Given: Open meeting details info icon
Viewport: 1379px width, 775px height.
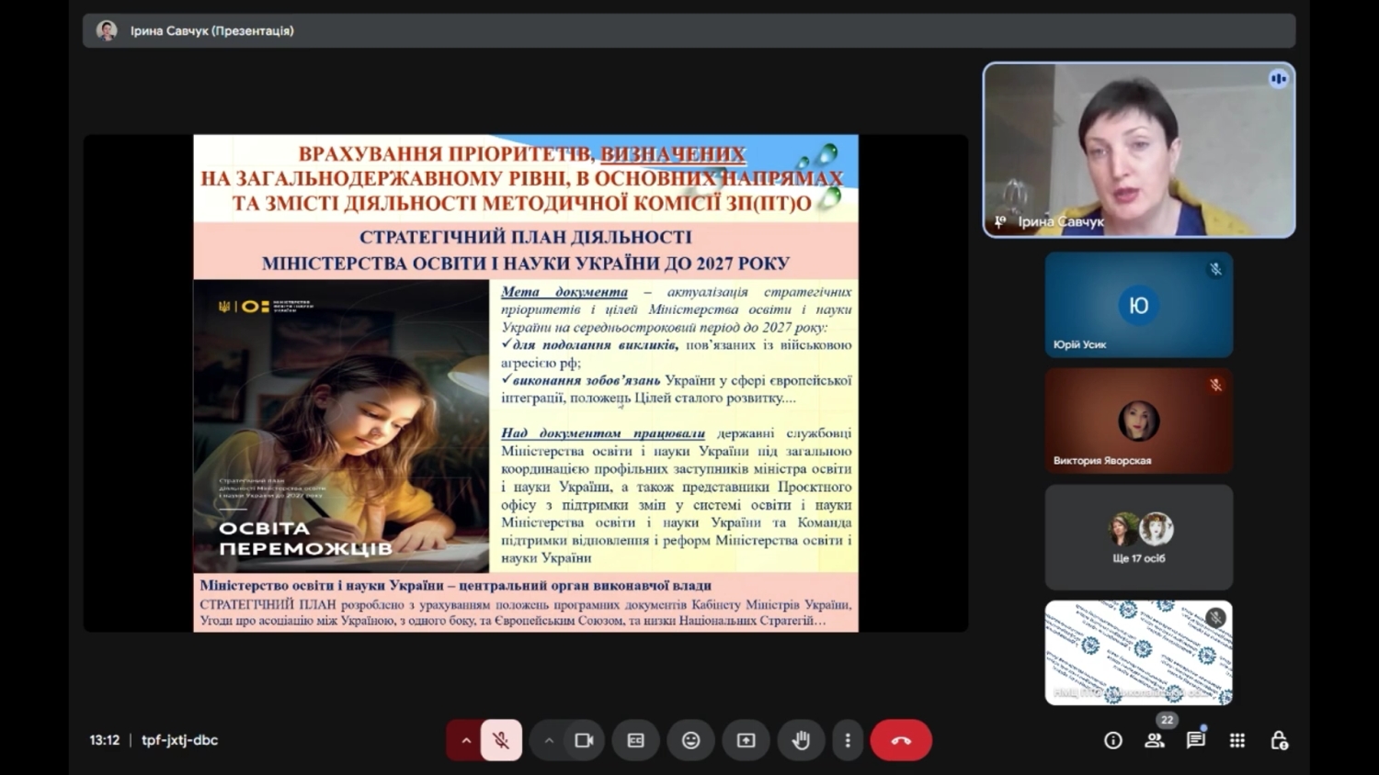Looking at the screenshot, I should [x=1113, y=740].
